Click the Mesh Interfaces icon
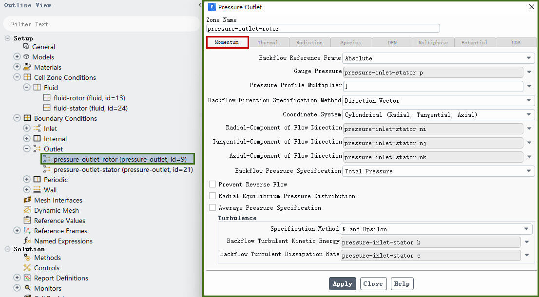539x297 pixels. point(27,200)
